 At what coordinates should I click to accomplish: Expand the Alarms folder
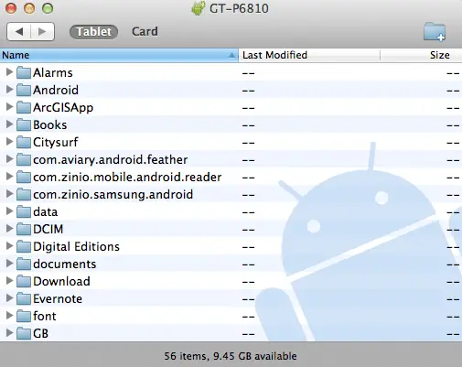pos(9,72)
